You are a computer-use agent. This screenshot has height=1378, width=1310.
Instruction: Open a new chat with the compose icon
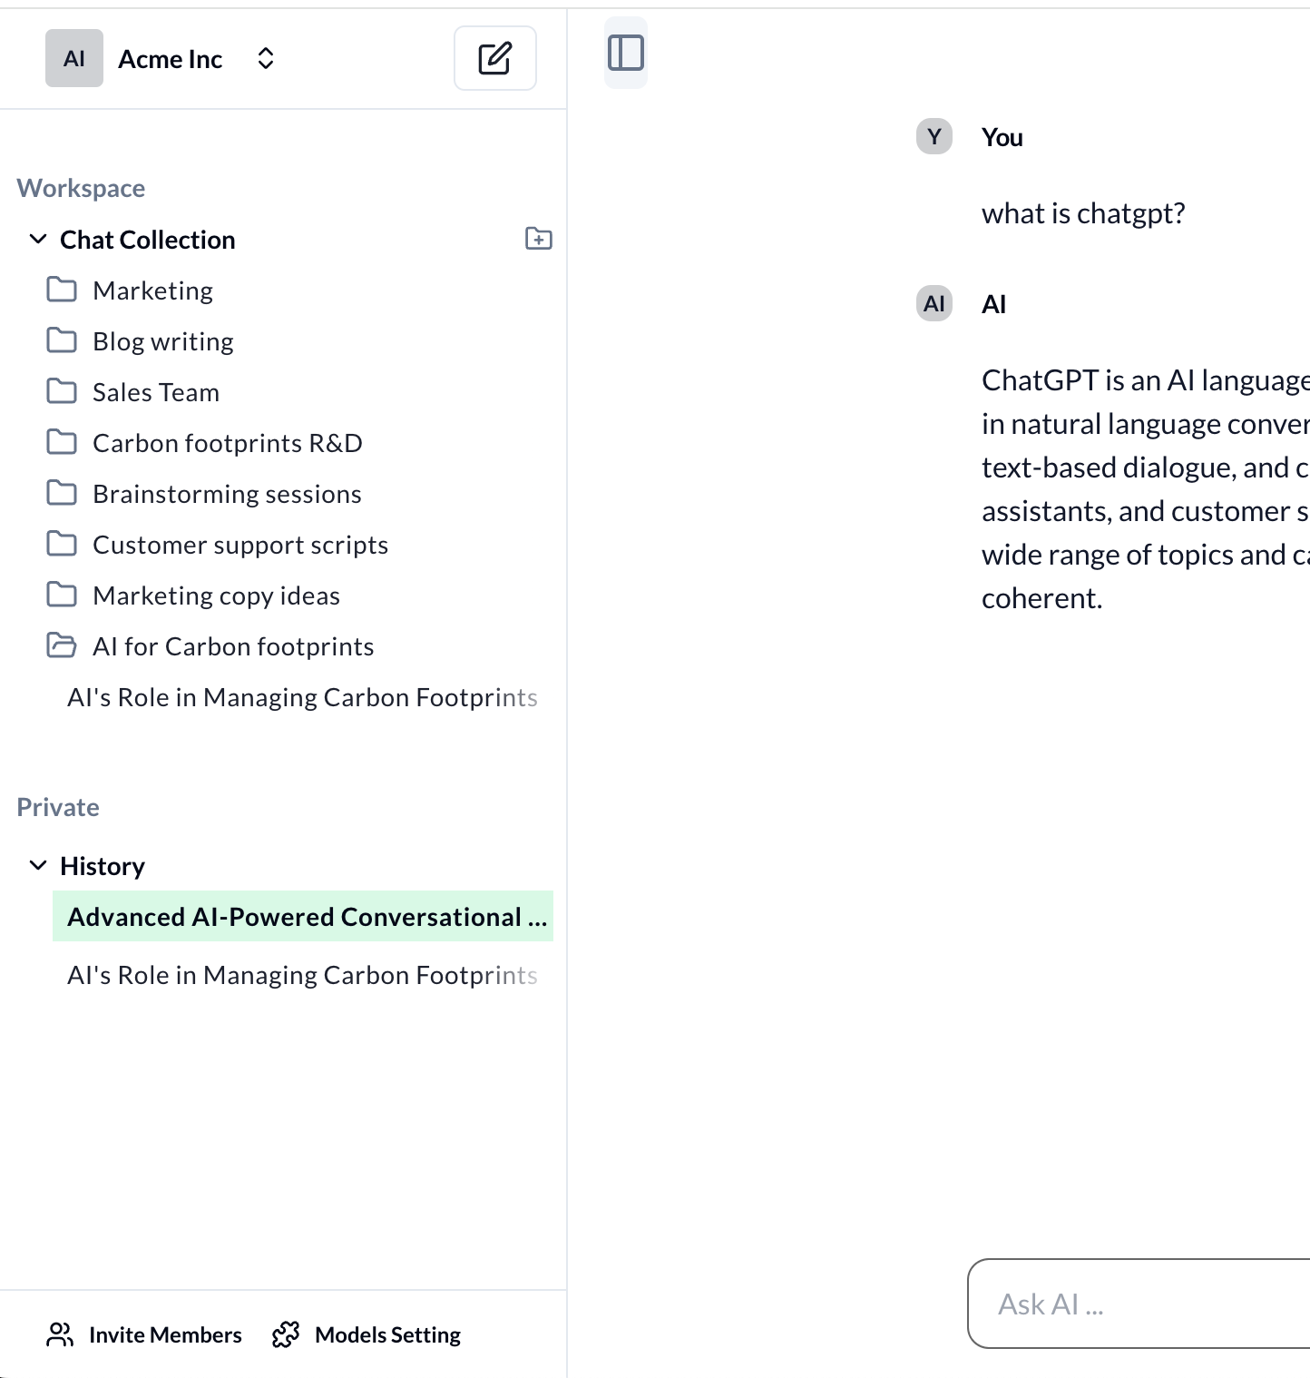click(494, 58)
